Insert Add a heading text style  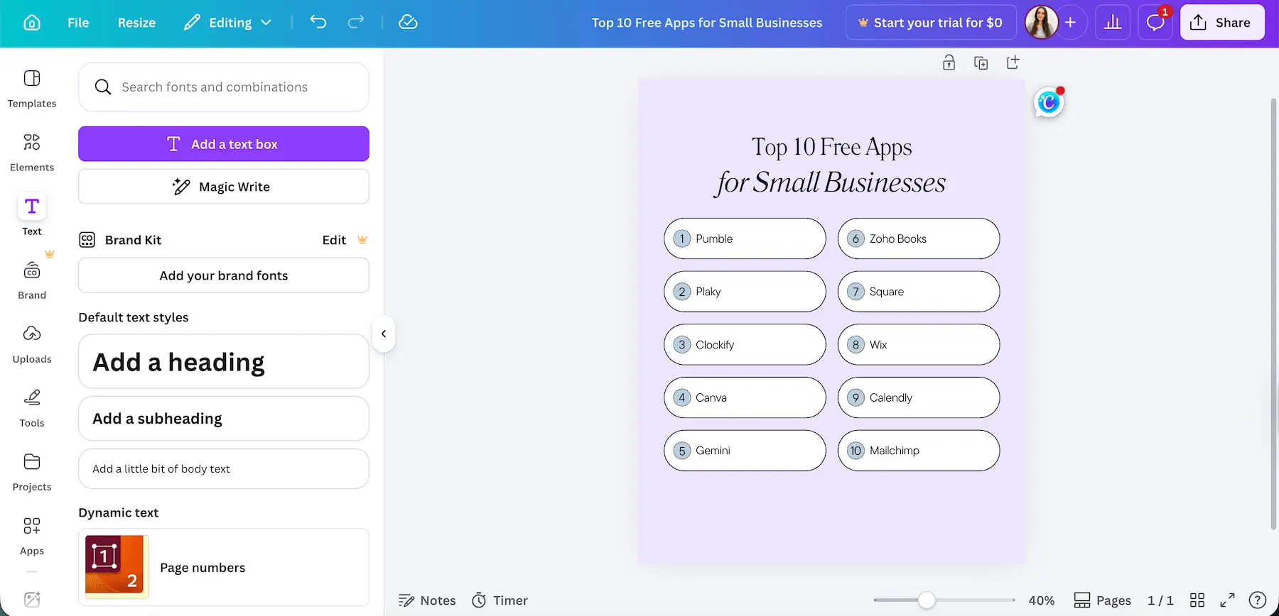tap(224, 361)
